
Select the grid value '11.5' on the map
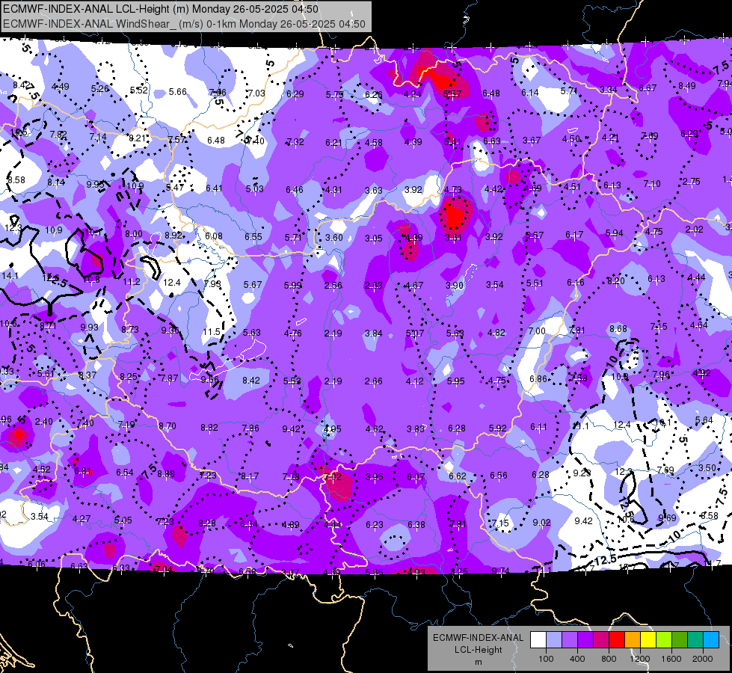[212, 331]
